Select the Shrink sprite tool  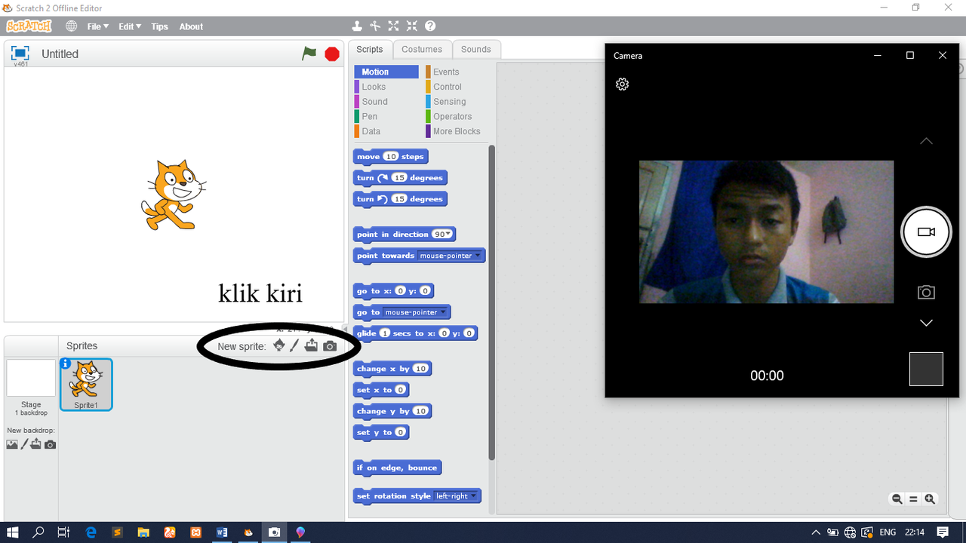pos(411,26)
